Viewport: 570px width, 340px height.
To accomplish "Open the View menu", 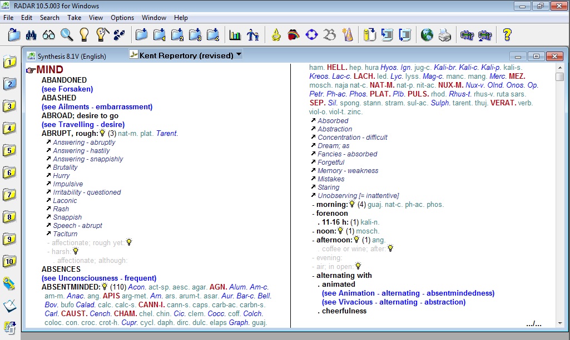I will tap(96, 17).
